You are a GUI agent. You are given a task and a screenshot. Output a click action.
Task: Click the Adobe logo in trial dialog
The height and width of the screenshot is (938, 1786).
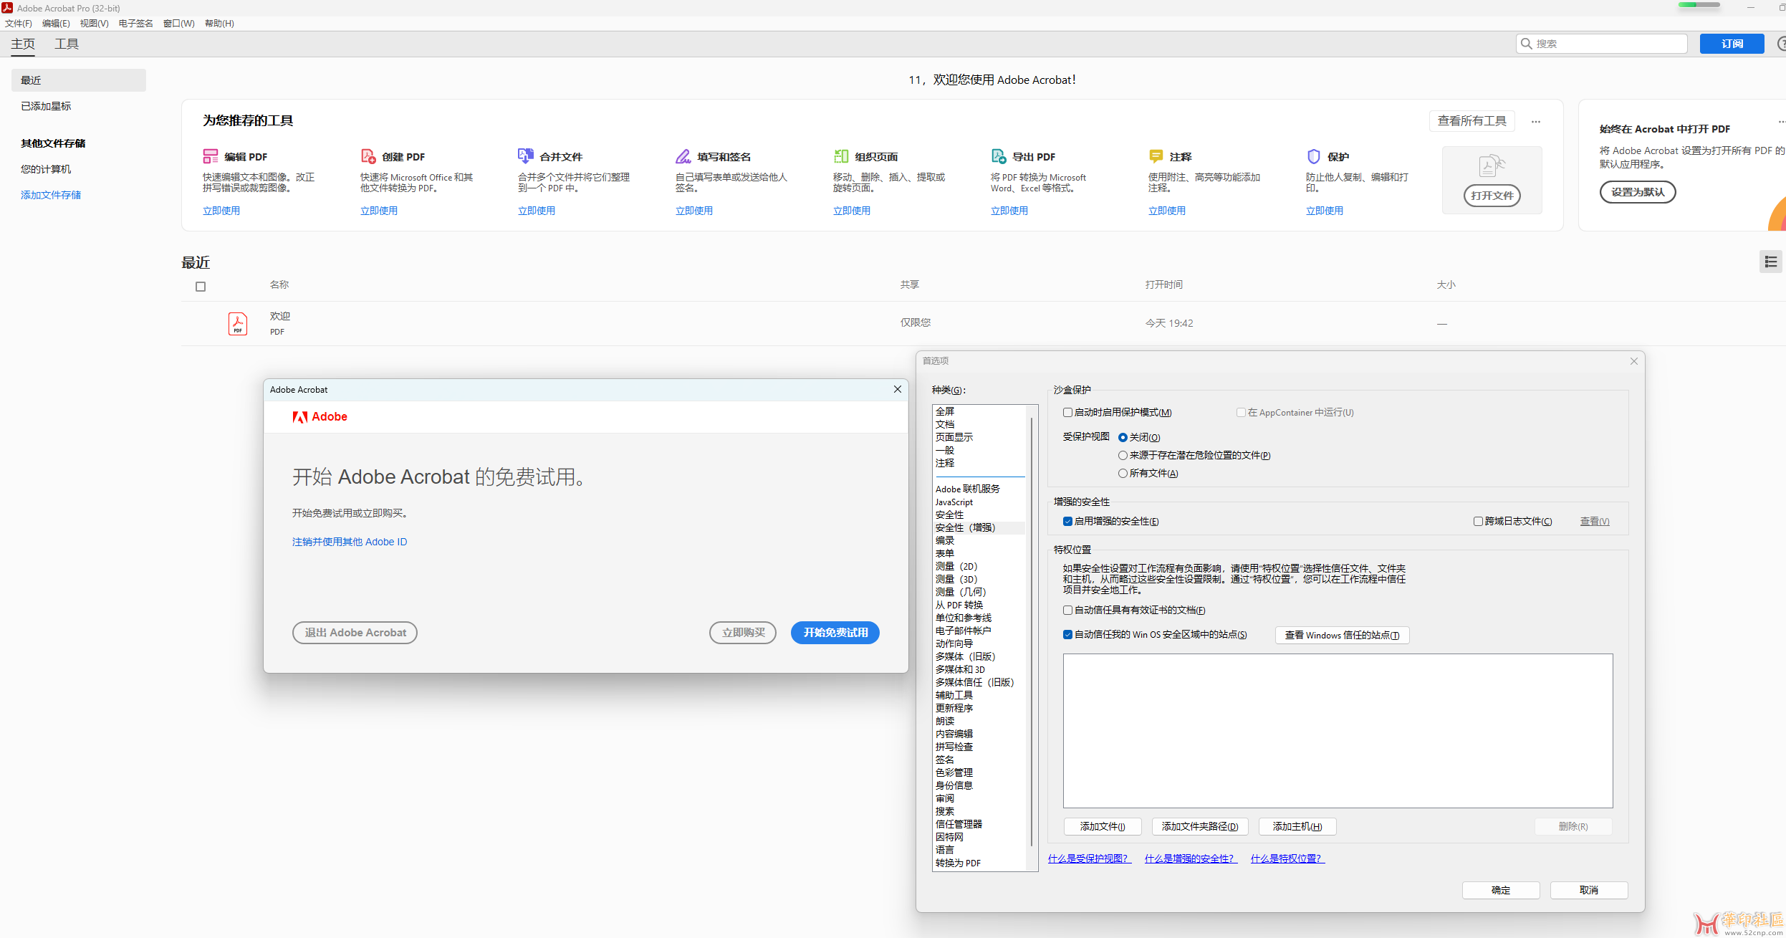(x=320, y=417)
